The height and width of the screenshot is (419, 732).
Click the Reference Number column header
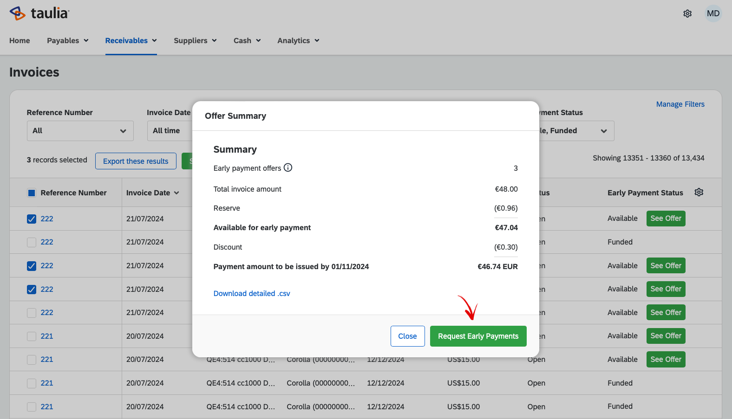tap(73, 193)
